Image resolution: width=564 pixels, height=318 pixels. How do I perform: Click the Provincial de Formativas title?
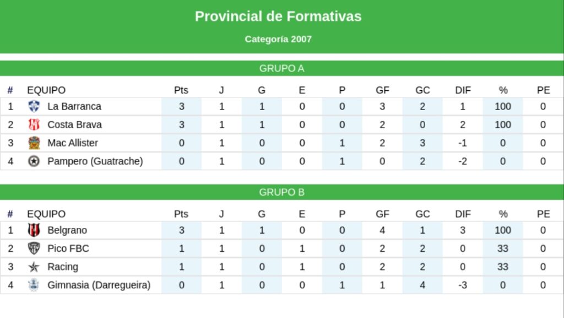tap(278, 17)
